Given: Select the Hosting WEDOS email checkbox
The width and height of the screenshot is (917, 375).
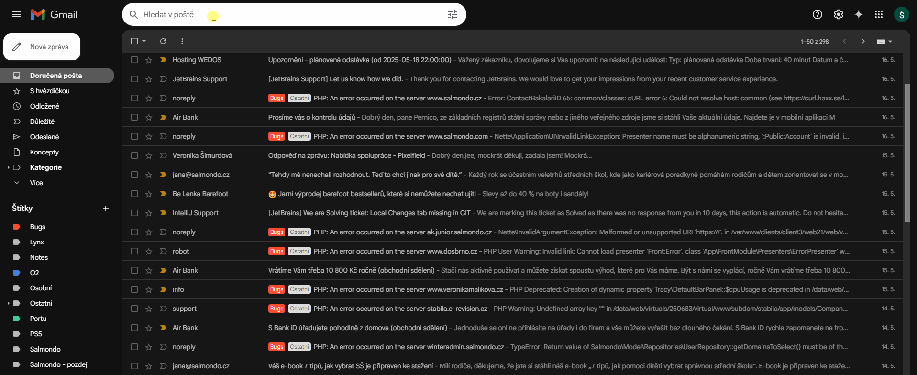Looking at the screenshot, I should click(134, 60).
